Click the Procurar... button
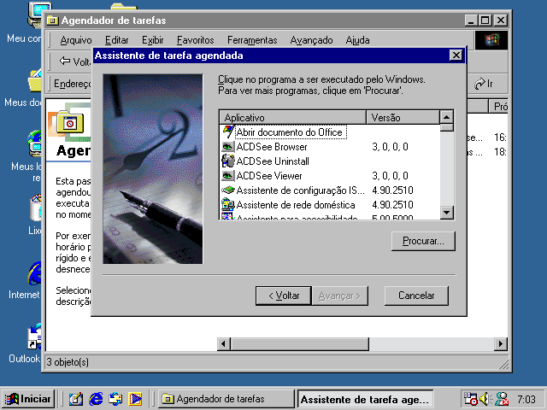The height and width of the screenshot is (410, 547). (x=423, y=241)
